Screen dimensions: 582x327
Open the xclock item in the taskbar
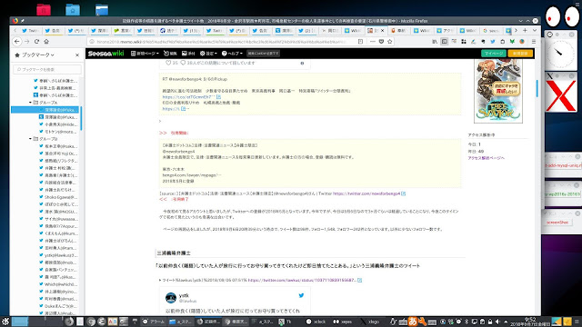pos(316,322)
